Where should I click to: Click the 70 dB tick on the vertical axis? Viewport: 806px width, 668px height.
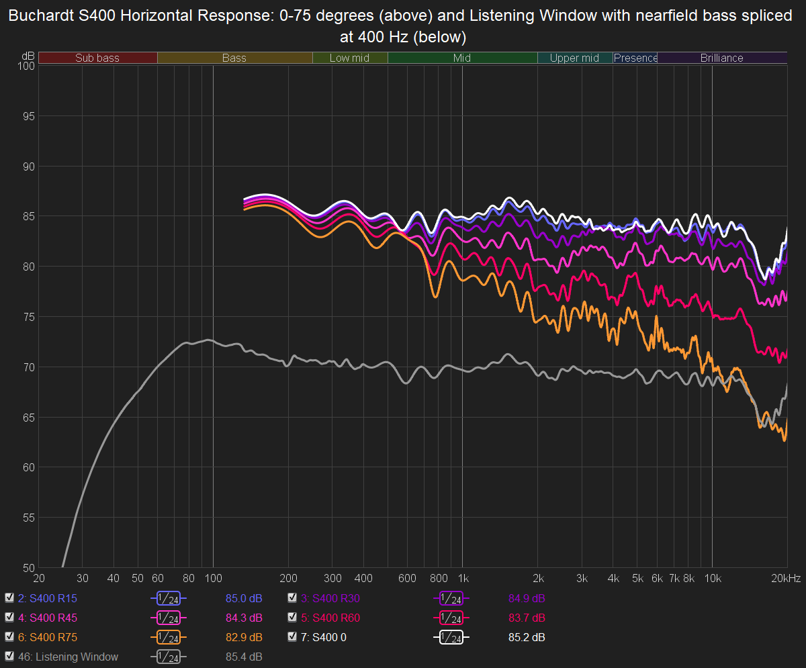[x=28, y=367]
